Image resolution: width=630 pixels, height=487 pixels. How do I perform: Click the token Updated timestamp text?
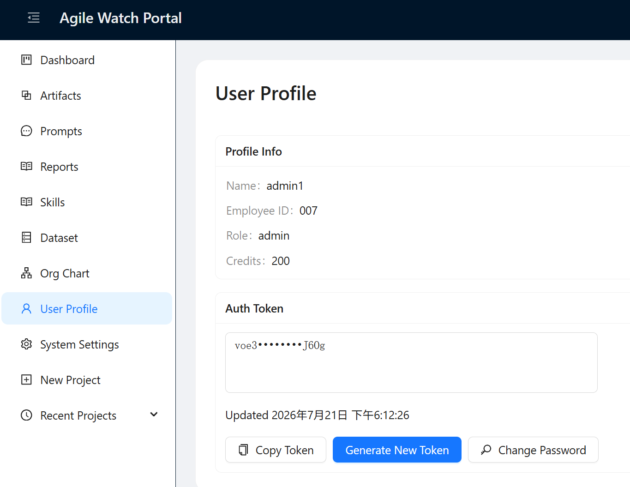(317, 415)
